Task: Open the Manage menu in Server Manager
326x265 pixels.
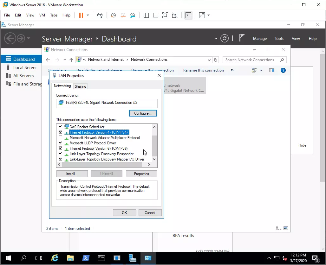Action: click(x=260, y=39)
